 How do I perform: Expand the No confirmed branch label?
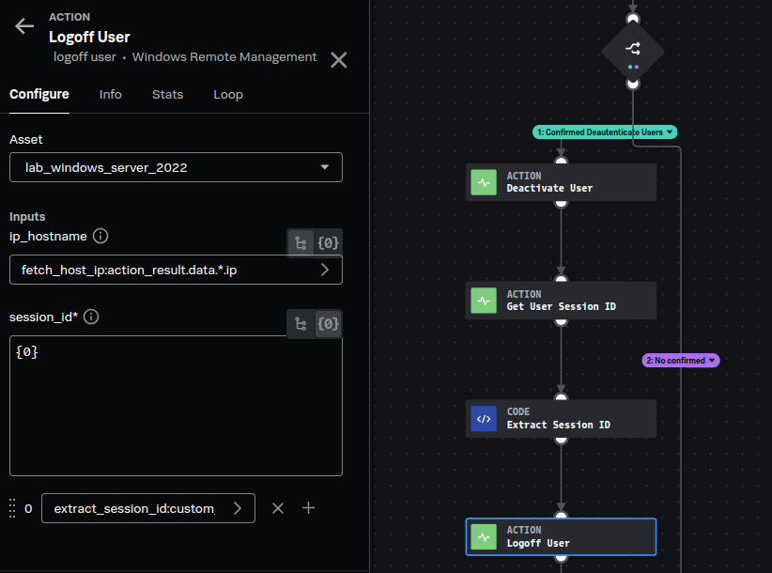click(x=680, y=361)
